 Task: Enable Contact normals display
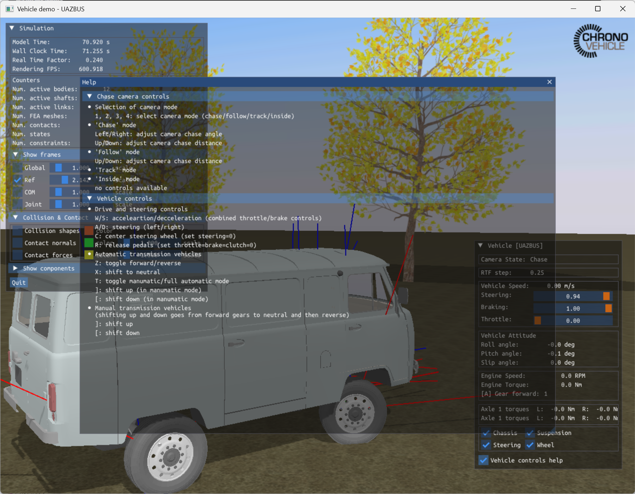click(x=17, y=243)
